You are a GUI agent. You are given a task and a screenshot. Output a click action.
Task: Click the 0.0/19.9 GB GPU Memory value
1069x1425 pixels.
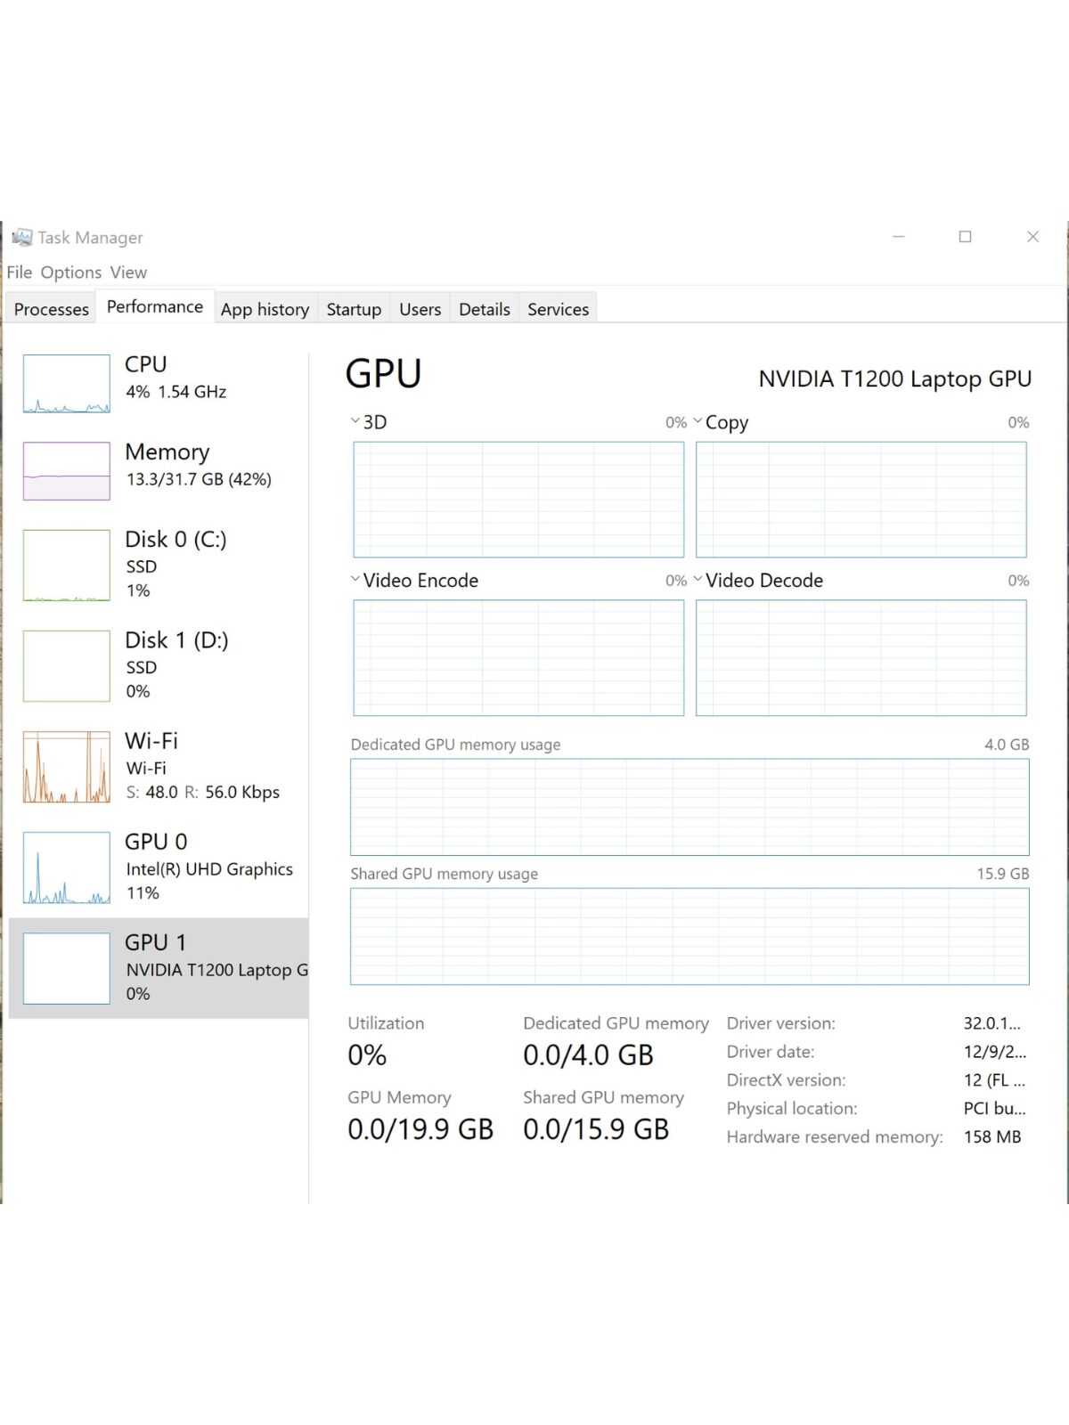pyautogui.click(x=420, y=1129)
